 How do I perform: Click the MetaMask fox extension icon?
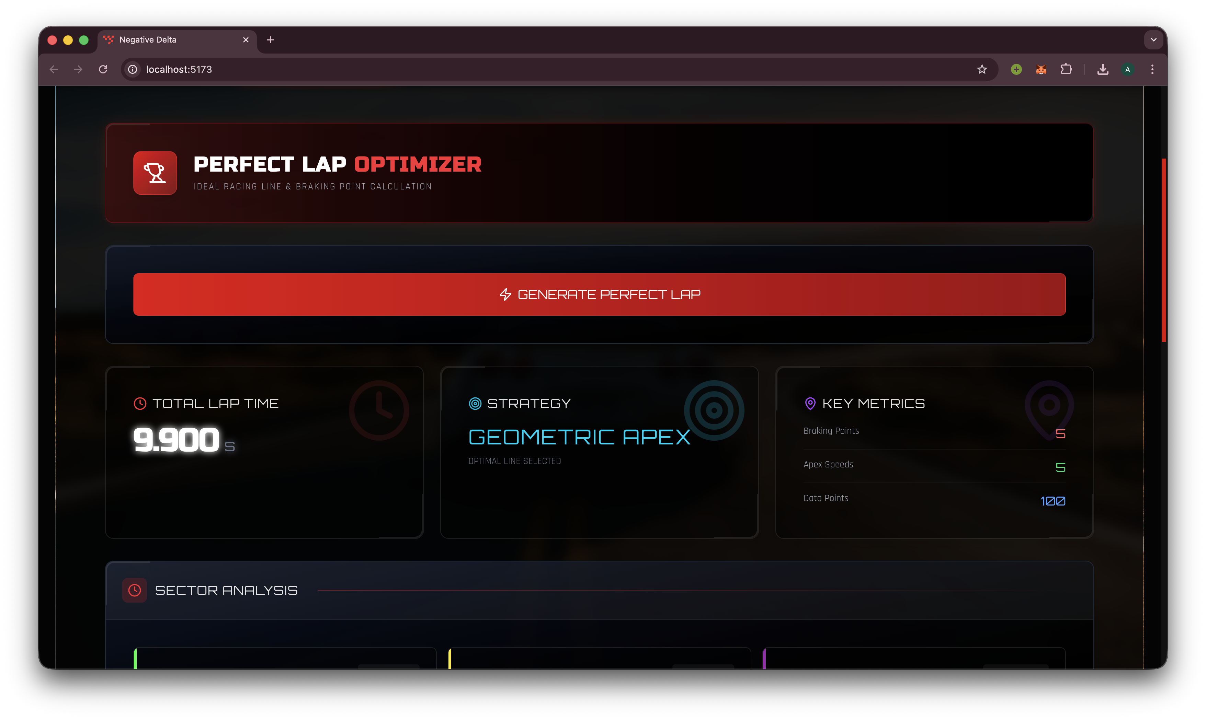pos(1041,69)
